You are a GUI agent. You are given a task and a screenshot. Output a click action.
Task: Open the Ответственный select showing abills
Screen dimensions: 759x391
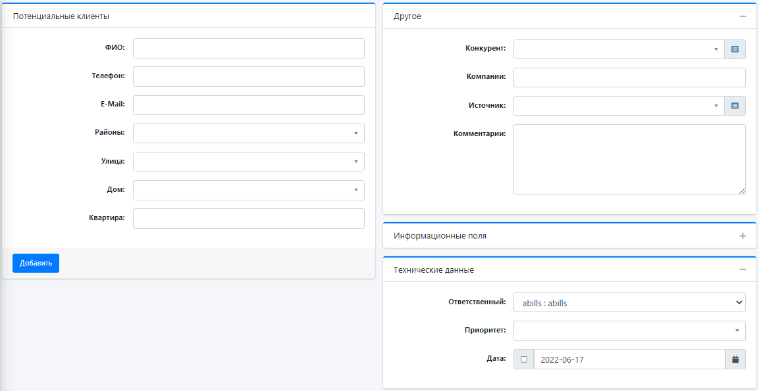click(630, 302)
